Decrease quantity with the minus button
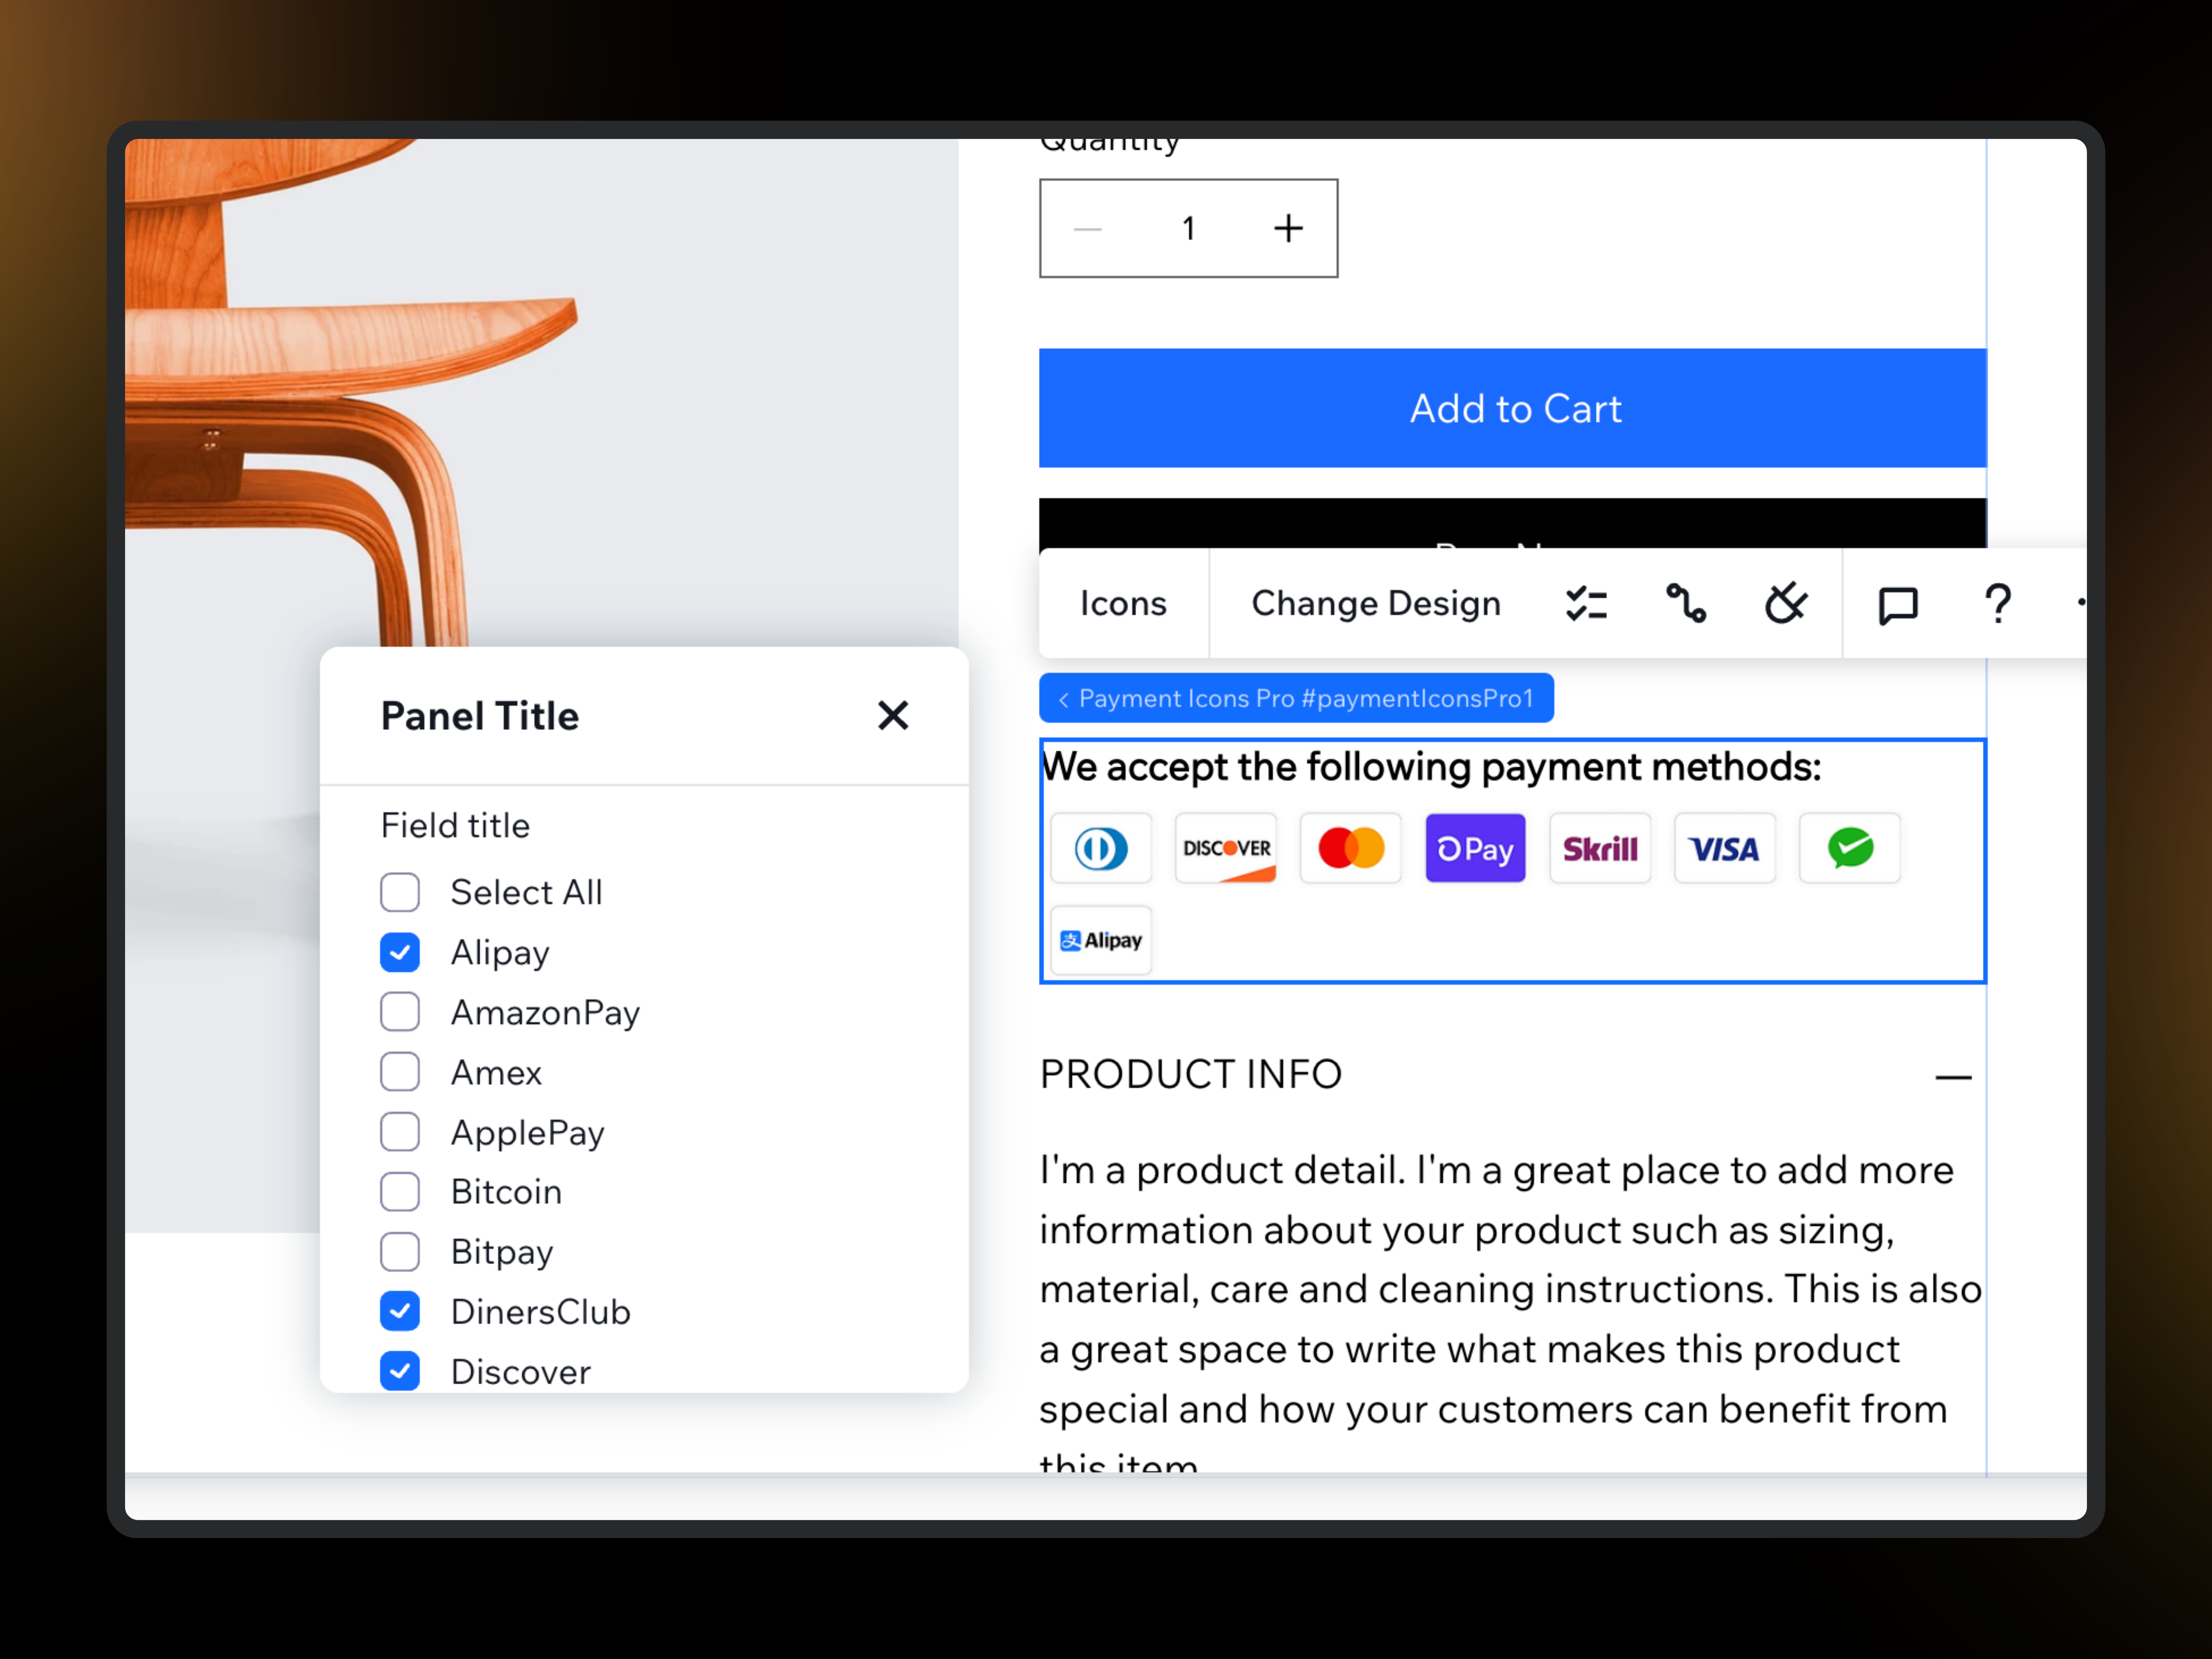The height and width of the screenshot is (1659, 2212). point(1088,229)
